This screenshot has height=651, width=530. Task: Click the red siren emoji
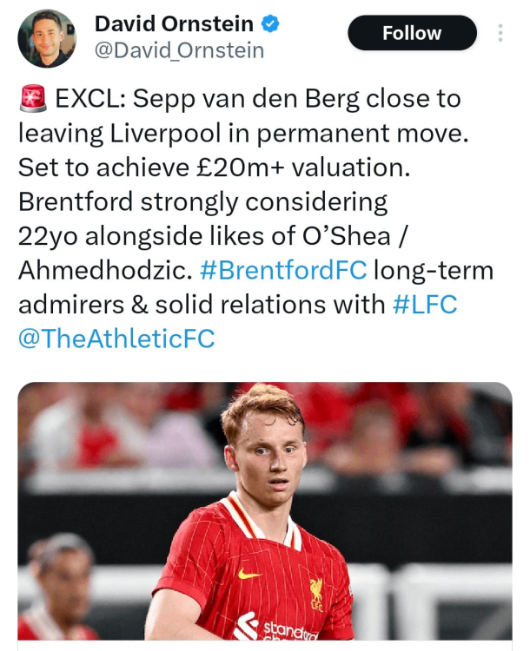tap(32, 101)
